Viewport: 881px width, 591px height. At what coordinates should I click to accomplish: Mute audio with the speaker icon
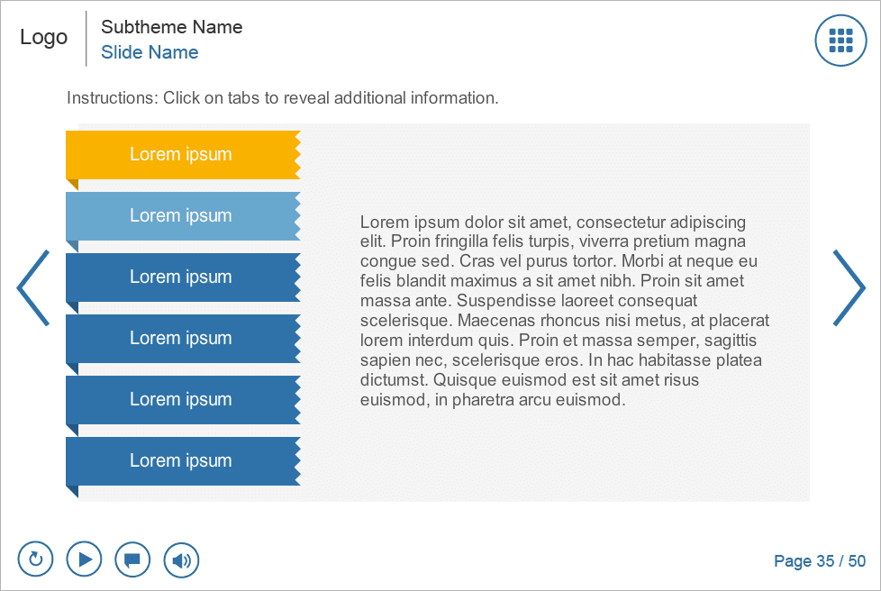coord(181,559)
